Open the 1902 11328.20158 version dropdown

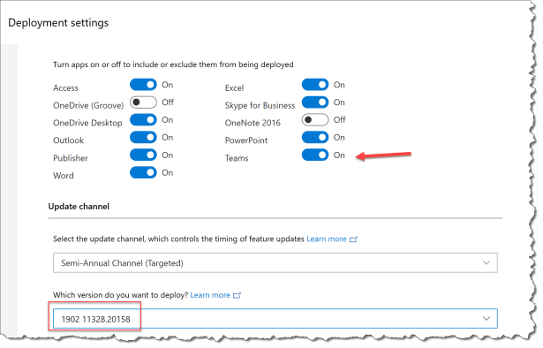point(275,319)
